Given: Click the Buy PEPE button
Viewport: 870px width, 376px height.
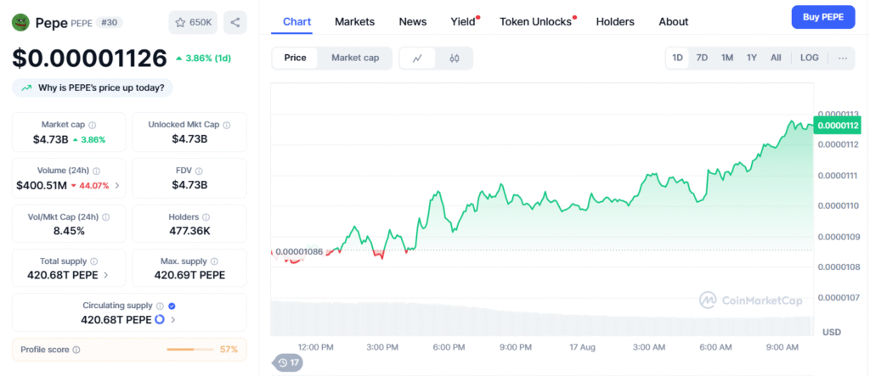Looking at the screenshot, I should [x=823, y=17].
